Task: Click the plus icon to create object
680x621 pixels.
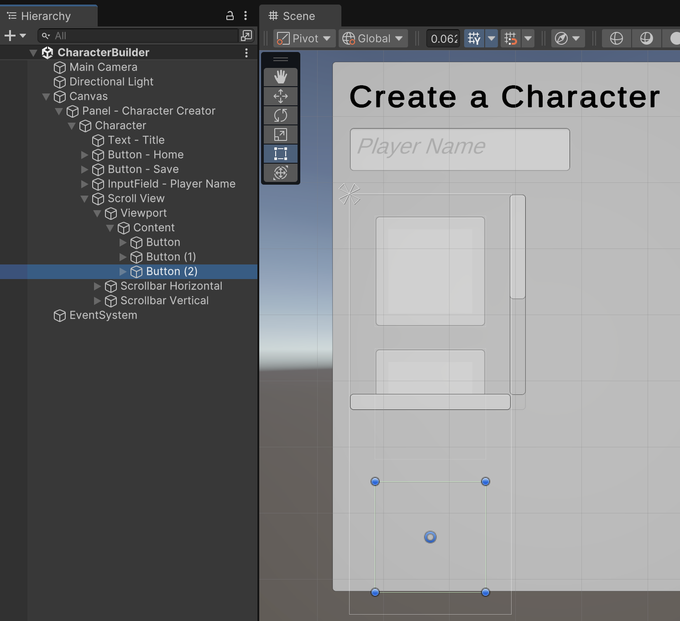Action: coord(10,36)
